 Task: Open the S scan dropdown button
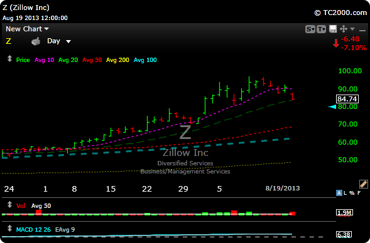tap(310, 29)
